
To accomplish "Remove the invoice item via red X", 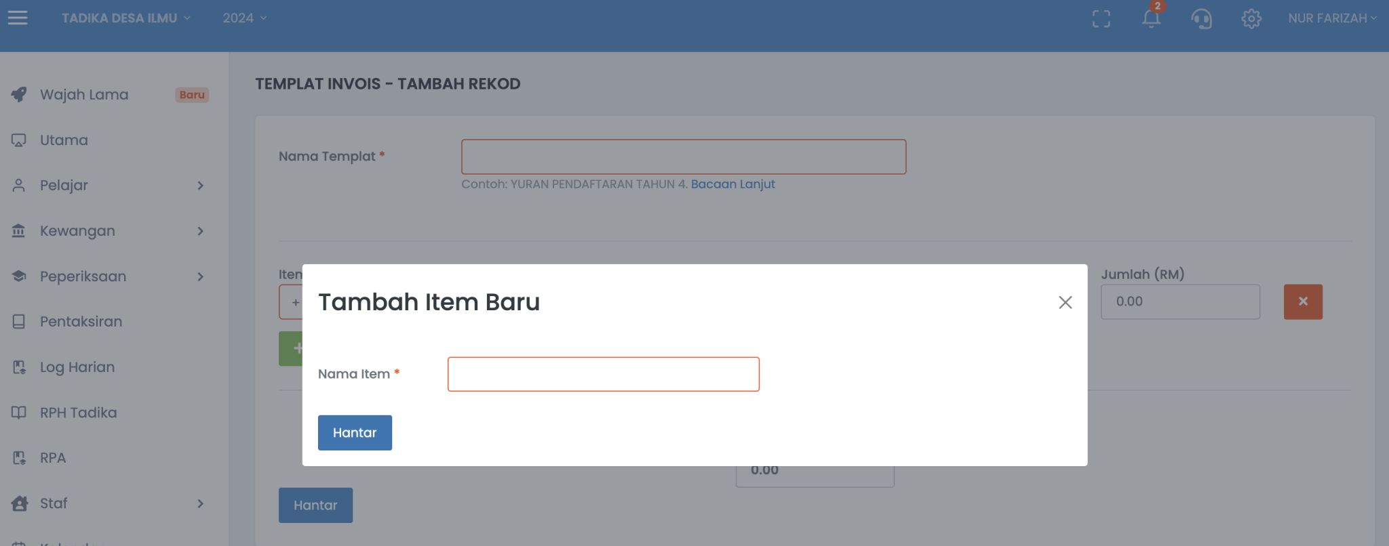I will point(1302,301).
